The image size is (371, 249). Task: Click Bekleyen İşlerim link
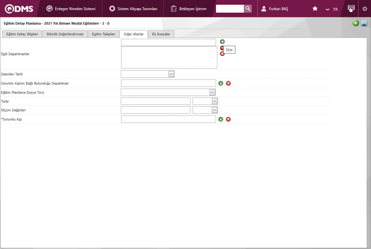pyautogui.click(x=189, y=9)
